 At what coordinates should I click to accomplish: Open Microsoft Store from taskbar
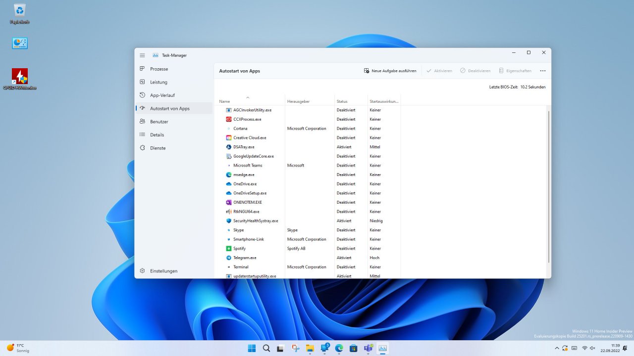(x=354, y=348)
